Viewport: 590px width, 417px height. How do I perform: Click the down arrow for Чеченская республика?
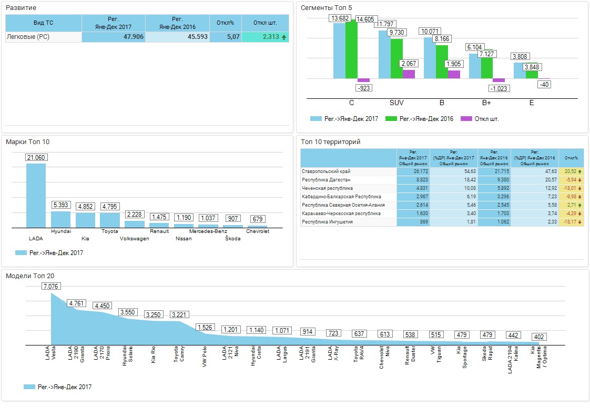point(579,188)
